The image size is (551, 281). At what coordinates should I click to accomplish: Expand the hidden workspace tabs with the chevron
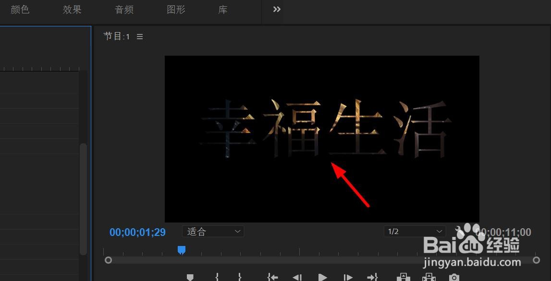(x=276, y=9)
